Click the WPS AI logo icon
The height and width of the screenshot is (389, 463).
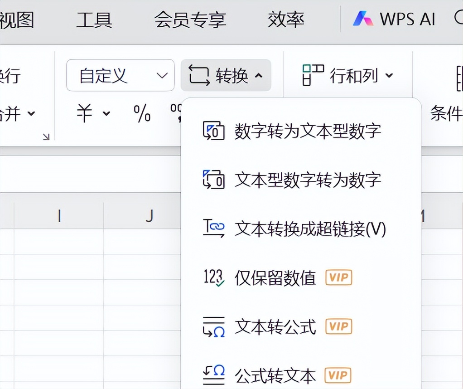tap(363, 18)
